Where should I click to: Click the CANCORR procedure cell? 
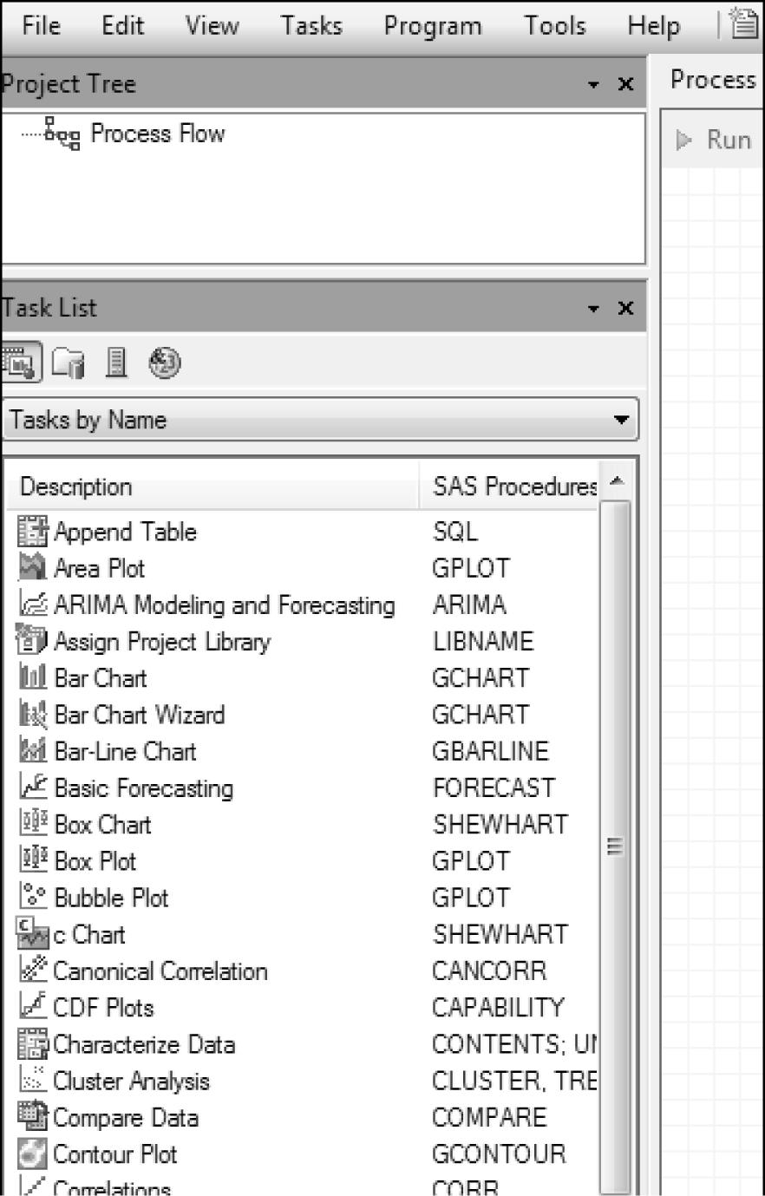click(x=489, y=971)
